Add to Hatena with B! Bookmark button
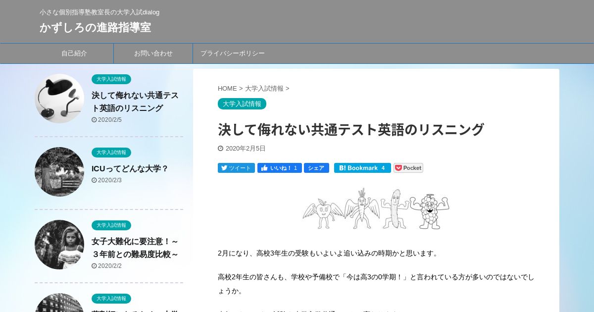 pos(362,168)
